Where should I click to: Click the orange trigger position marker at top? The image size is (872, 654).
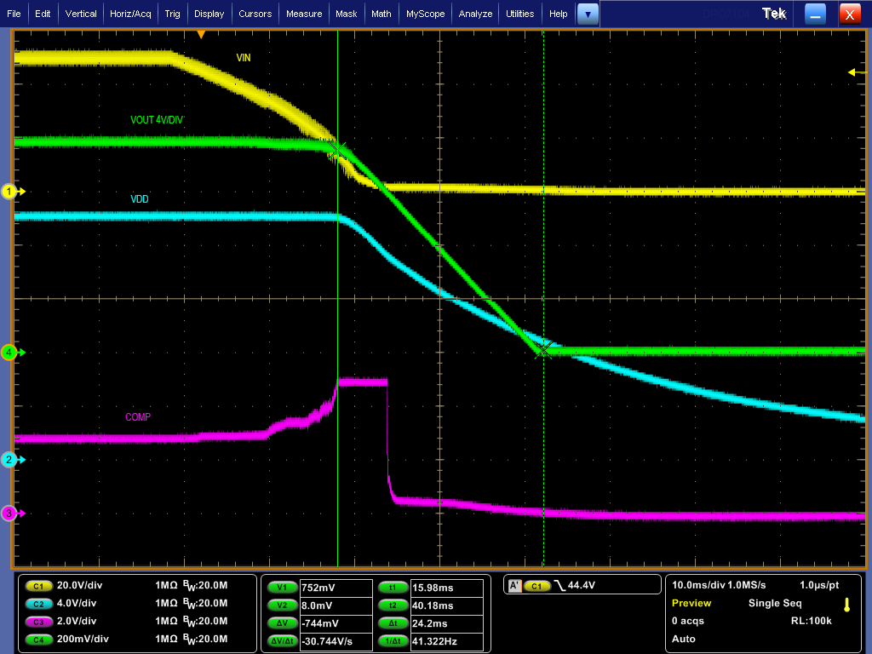tap(202, 33)
